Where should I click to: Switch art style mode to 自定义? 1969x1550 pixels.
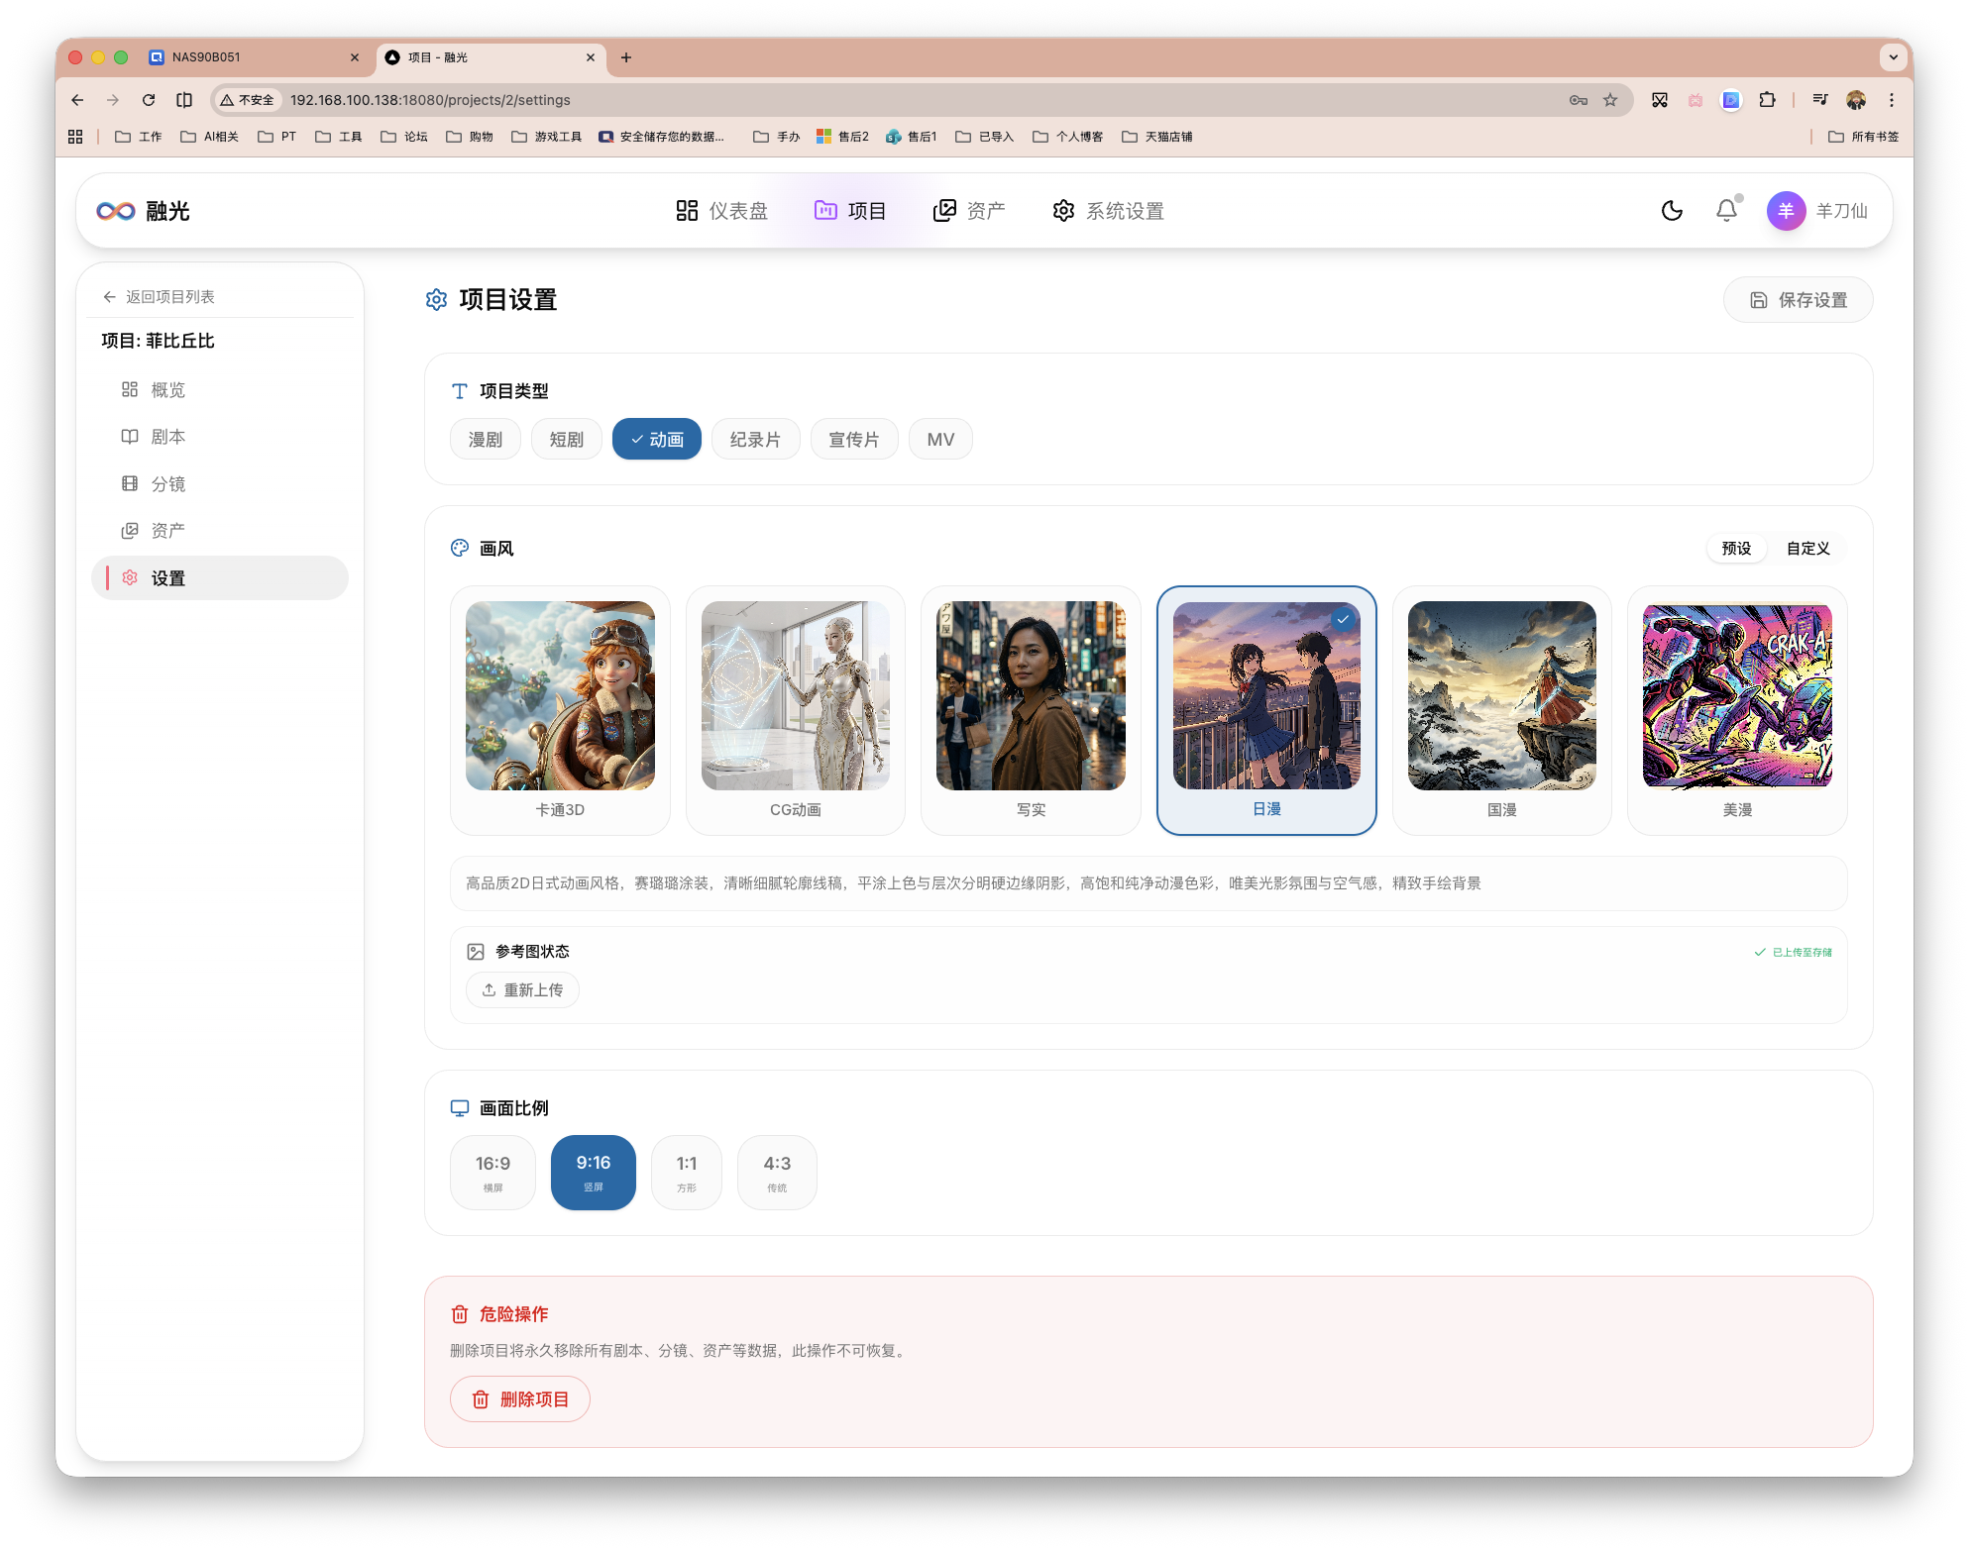coord(1807,549)
